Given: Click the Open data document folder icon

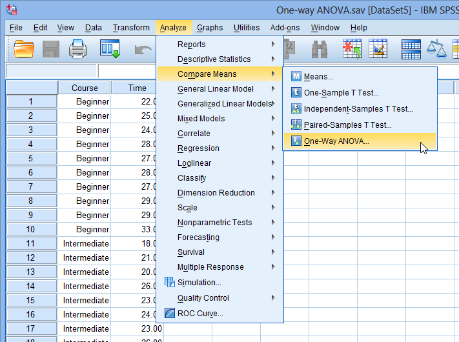Looking at the screenshot, I should (24, 49).
